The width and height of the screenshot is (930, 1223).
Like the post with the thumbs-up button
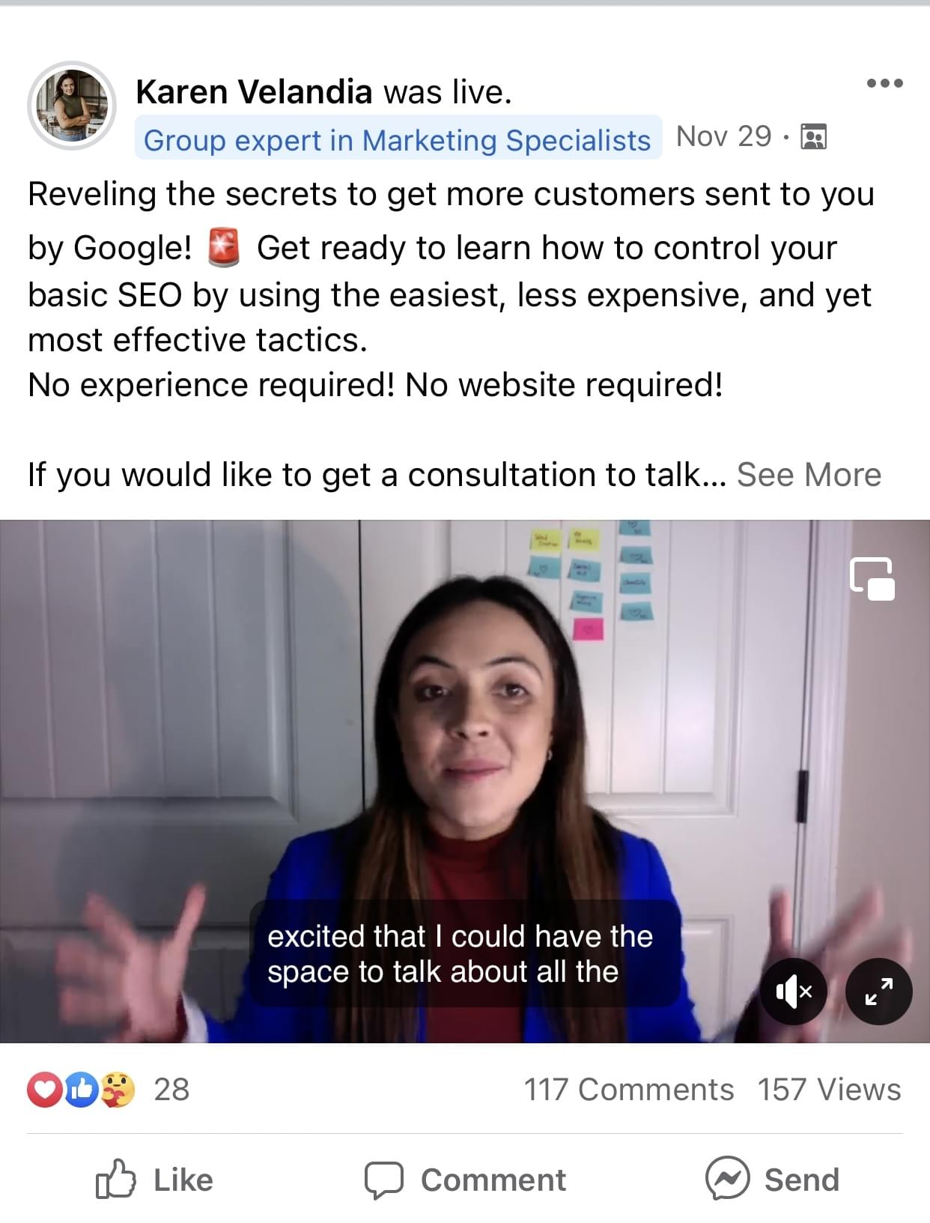click(x=155, y=1180)
